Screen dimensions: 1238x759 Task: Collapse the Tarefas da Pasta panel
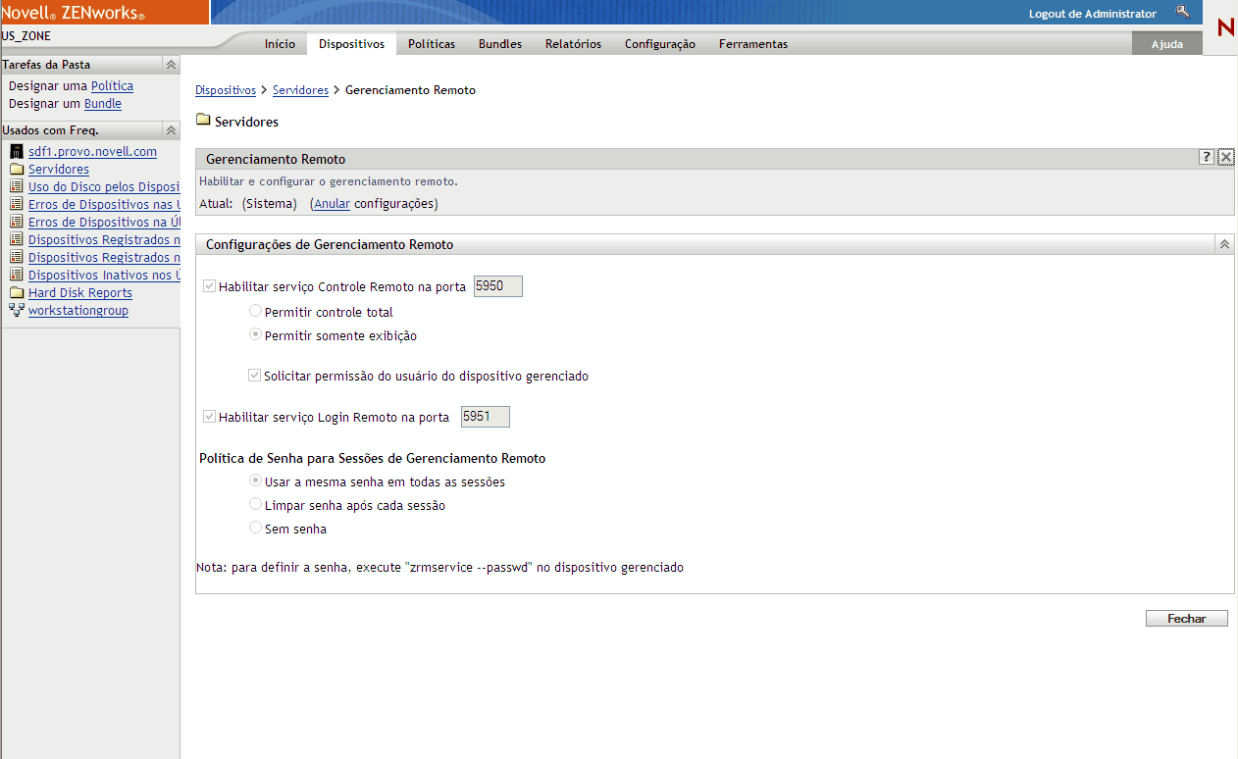coord(171,65)
